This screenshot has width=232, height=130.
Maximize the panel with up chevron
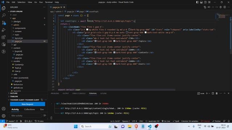(x=224, y=93)
